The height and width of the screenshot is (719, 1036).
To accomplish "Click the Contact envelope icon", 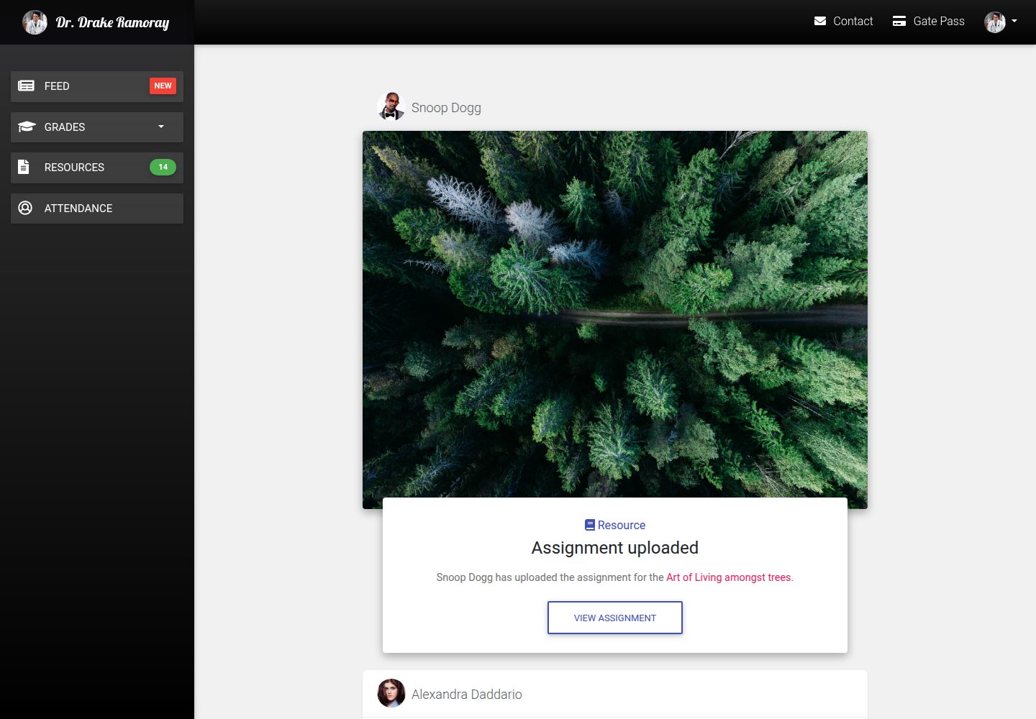I will click(820, 21).
